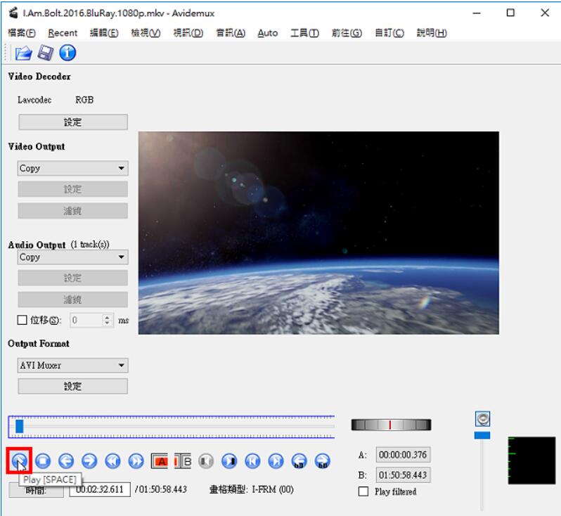Image resolution: width=561 pixels, height=516 pixels.
Task: Click marker B time 01:50:58.443
Action: pyautogui.click(x=403, y=475)
